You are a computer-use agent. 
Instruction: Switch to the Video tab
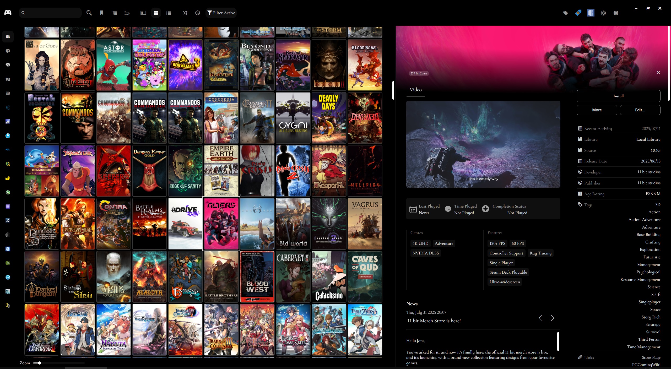pos(416,90)
